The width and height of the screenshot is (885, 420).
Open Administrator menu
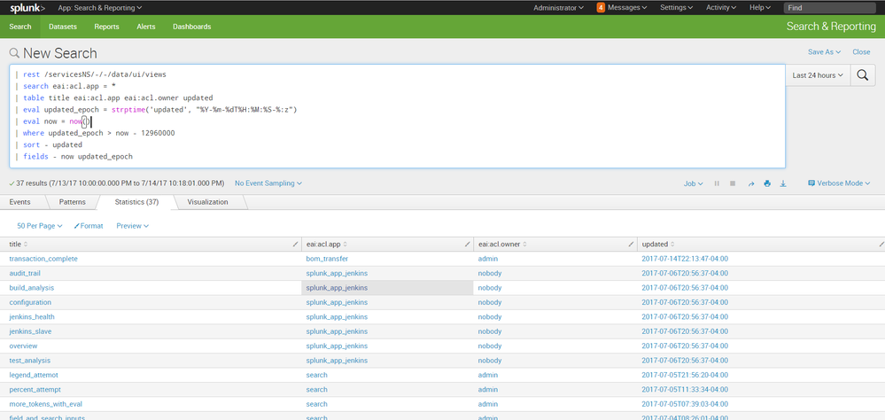point(559,8)
